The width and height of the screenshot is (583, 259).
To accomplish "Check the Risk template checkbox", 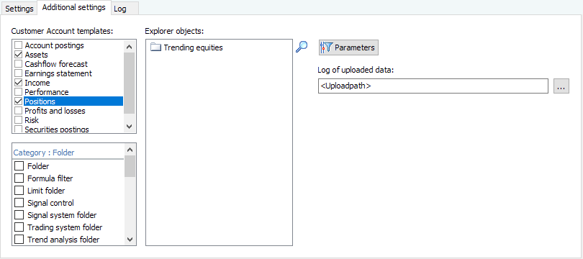I will (x=18, y=120).
